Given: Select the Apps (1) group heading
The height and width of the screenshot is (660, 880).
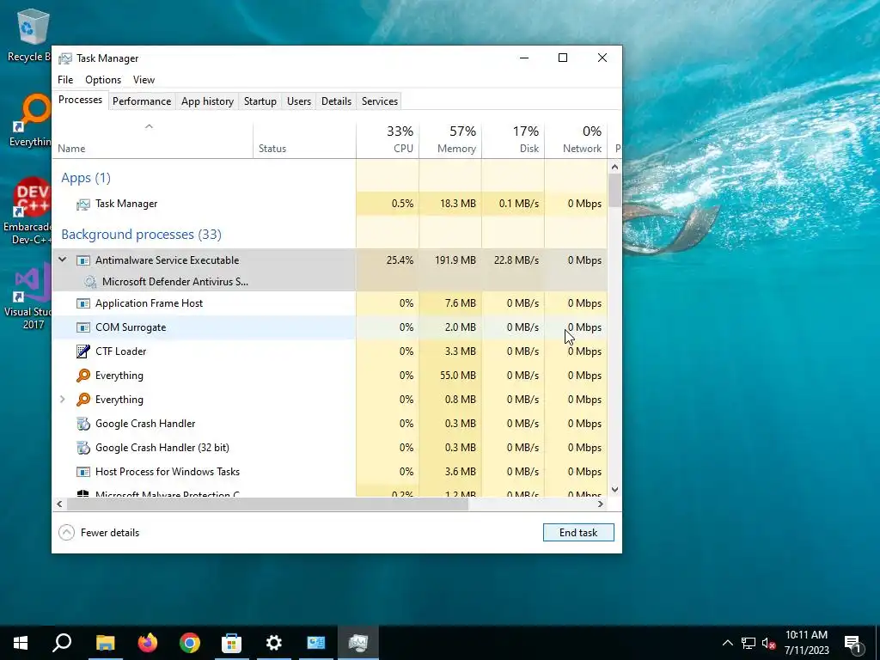Looking at the screenshot, I should (86, 178).
